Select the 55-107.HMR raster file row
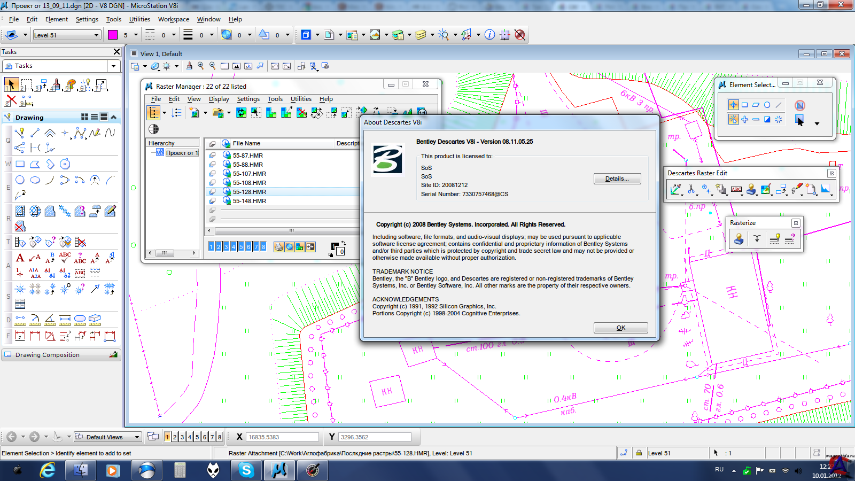Viewport: 855px width, 481px height. click(x=249, y=174)
